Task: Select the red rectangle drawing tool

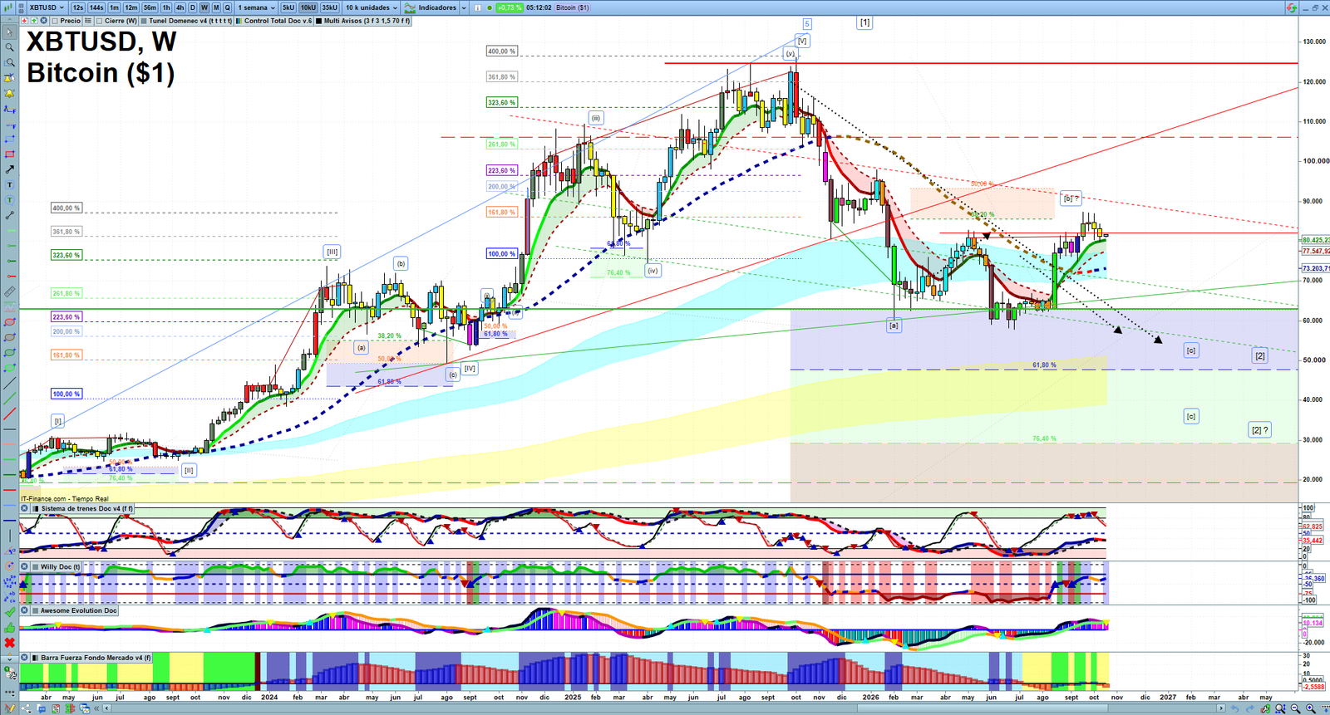Action: [9, 154]
